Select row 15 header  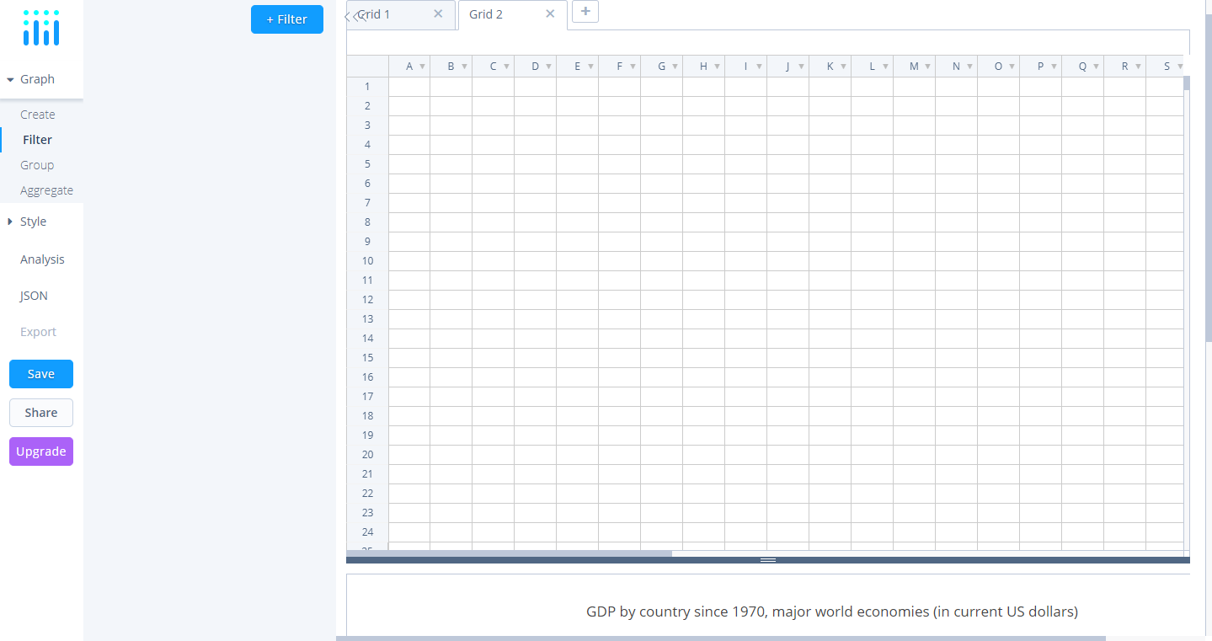click(x=367, y=358)
